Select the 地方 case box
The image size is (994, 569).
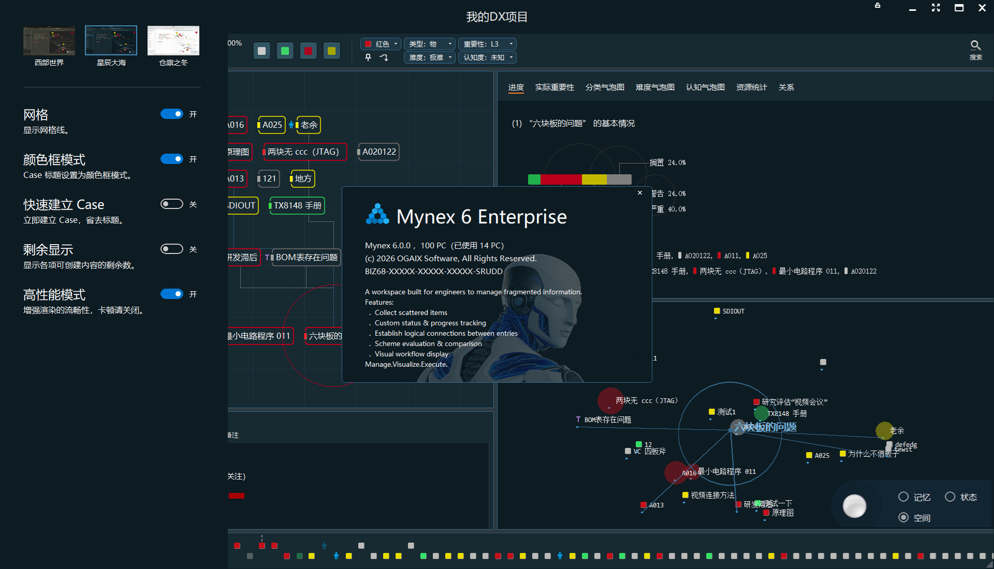302,178
